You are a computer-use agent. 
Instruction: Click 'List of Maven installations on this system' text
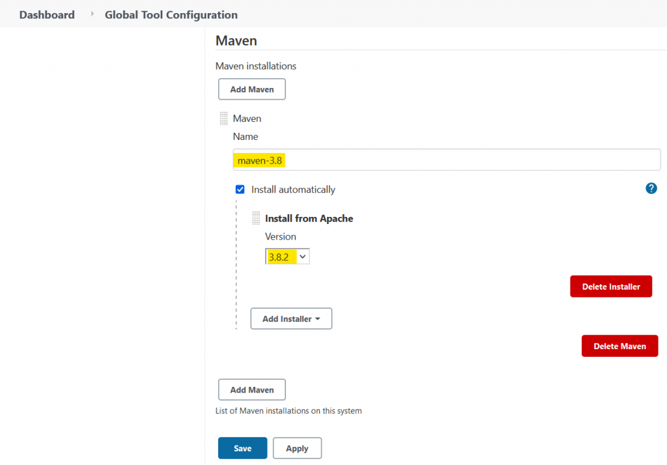[289, 411]
